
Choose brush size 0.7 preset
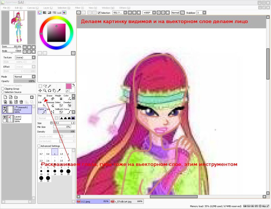click(41, 152)
